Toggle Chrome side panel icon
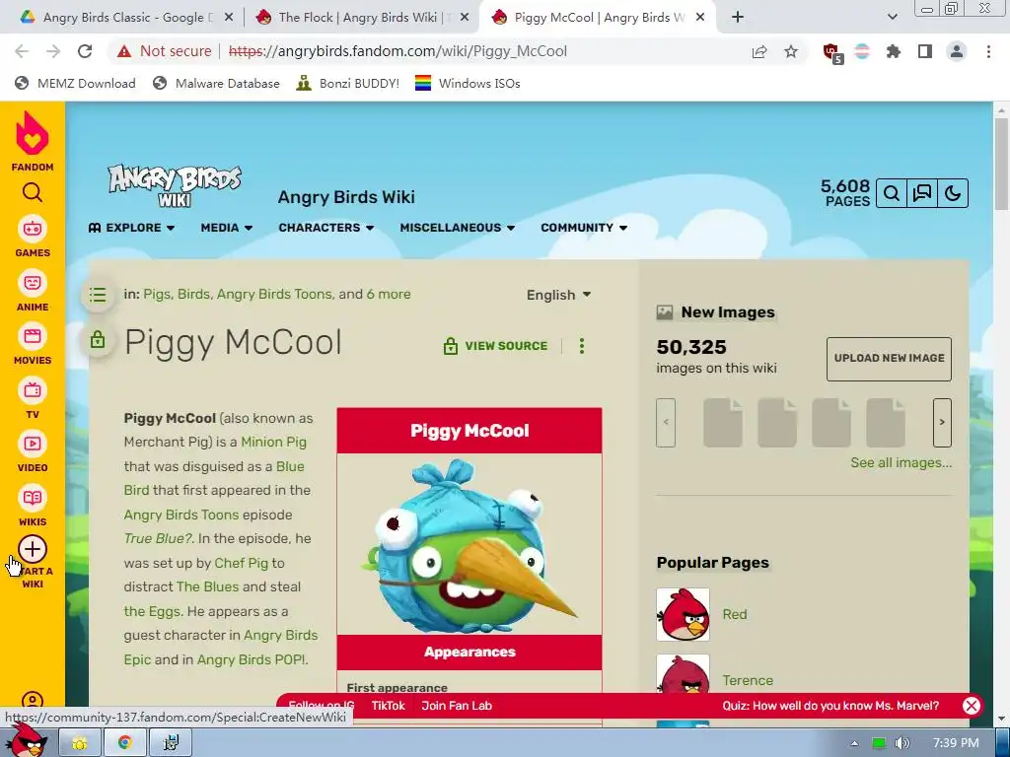The height and width of the screenshot is (757, 1010). (x=925, y=51)
